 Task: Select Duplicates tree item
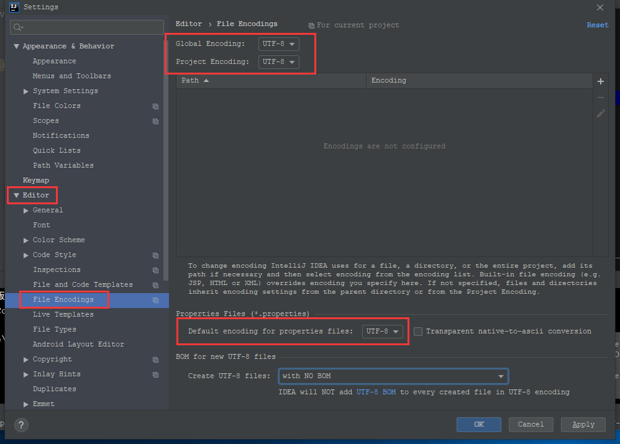pyautogui.click(x=55, y=389)
